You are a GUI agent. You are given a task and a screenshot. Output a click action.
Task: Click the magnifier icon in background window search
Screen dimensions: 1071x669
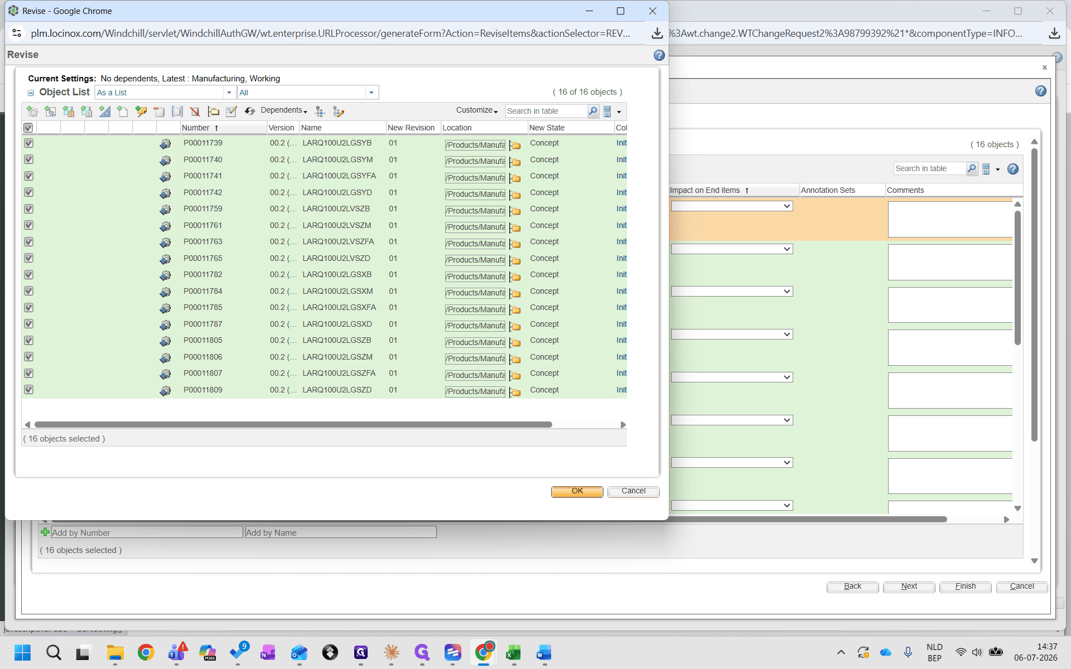tap(972, 168)
